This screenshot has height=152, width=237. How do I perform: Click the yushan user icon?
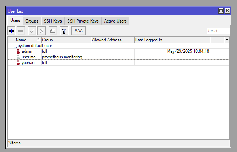[18, 63]
